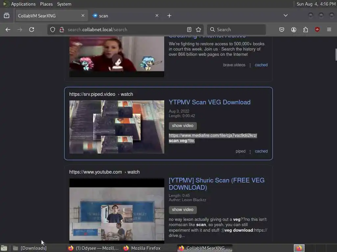The height and width of the screenshot is (252, 337).
Task: Click the page vertical scrollbar thumb
Action: (x=336, y=55)
